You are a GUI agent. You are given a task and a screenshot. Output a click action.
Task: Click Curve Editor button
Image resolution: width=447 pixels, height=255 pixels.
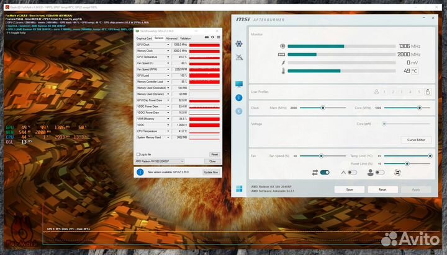416,140
